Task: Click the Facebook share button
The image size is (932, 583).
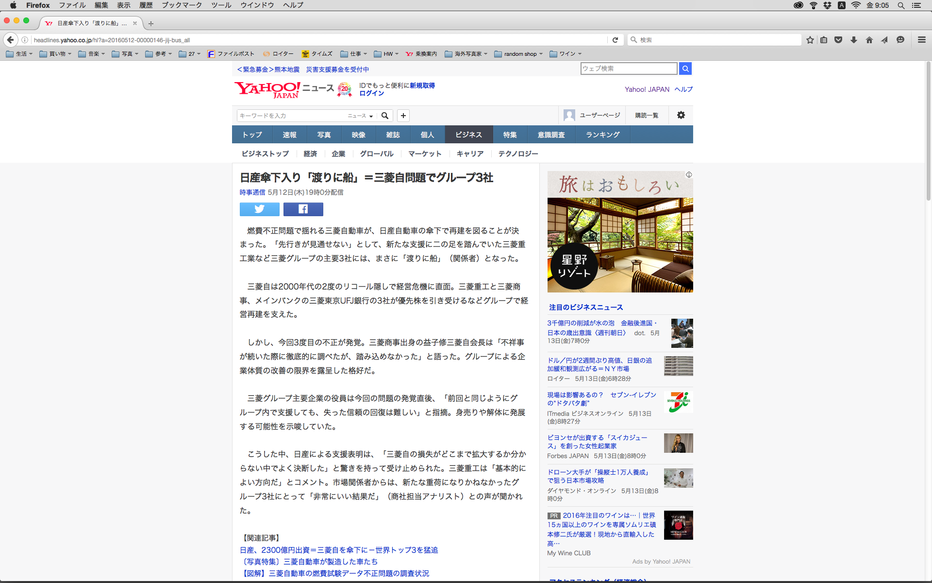Action: [303, 209]
